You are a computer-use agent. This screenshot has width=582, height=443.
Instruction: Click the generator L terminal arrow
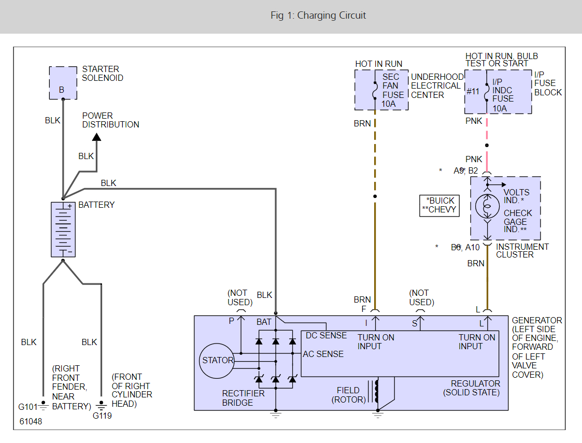pos(487,322)
